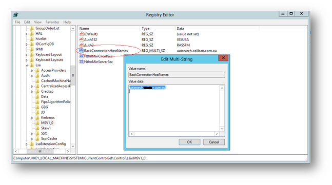
Task: Click tree pane scroll up arrow
Action: coord(73,29)
